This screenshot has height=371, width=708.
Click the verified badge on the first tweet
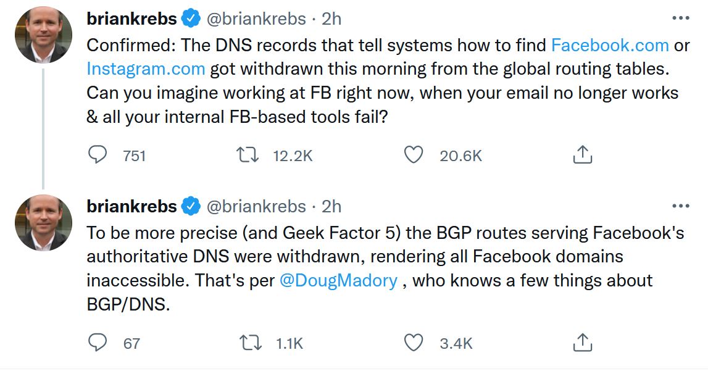point(191,19)
